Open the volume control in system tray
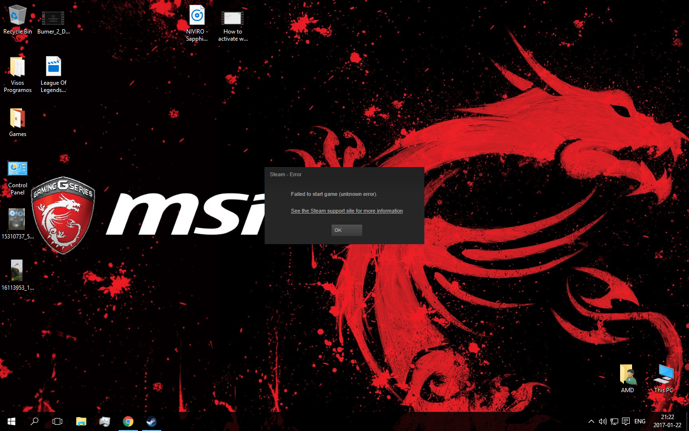Screen dimensions: 689x431 click(603, 421)
